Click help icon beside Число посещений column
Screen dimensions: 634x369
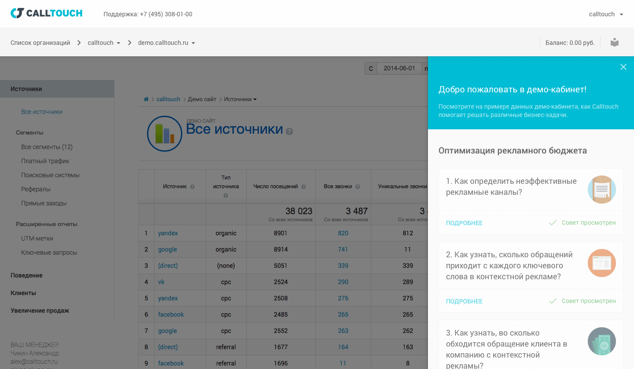point(304,186)
